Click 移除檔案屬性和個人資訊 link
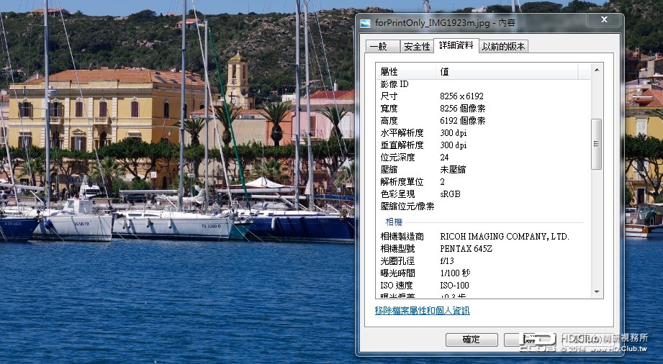 pos(422,311)
